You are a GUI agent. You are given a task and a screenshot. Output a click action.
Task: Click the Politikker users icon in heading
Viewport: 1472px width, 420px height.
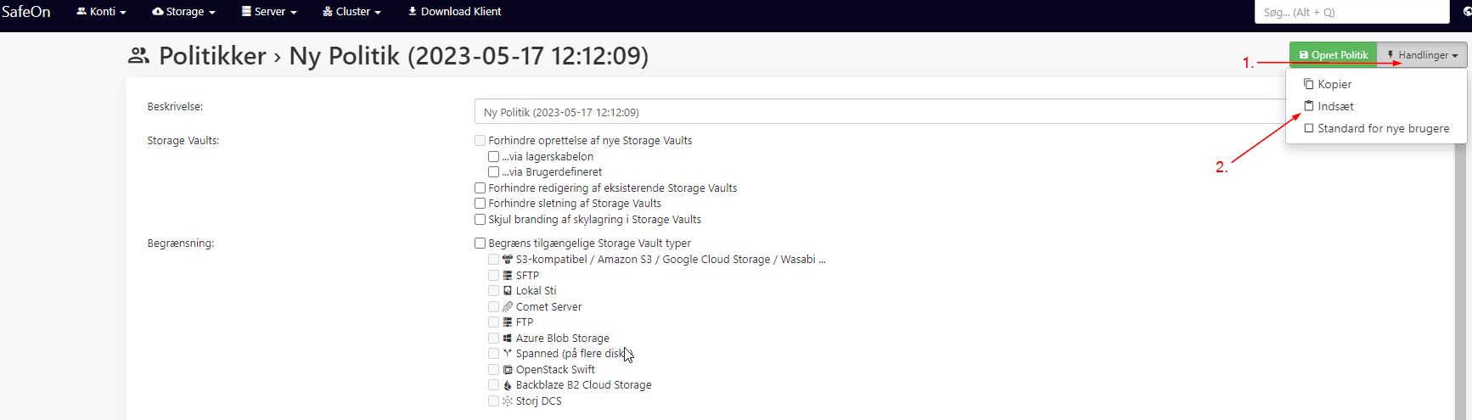tap(138, 56)
